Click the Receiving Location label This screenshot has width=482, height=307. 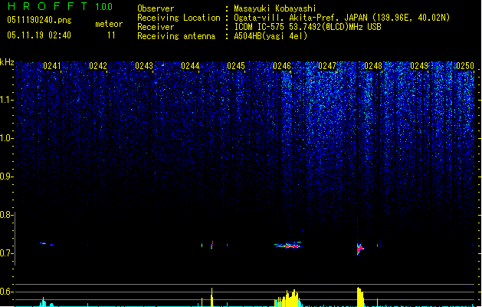point(179,18)
